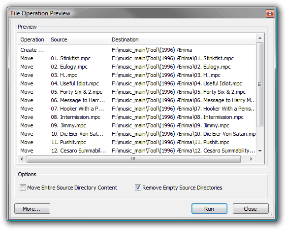The height and width of the screenshot is (230, 286).
Task: Uncheck Remove Empty Source Directories
Action: (x=138, y=188)
